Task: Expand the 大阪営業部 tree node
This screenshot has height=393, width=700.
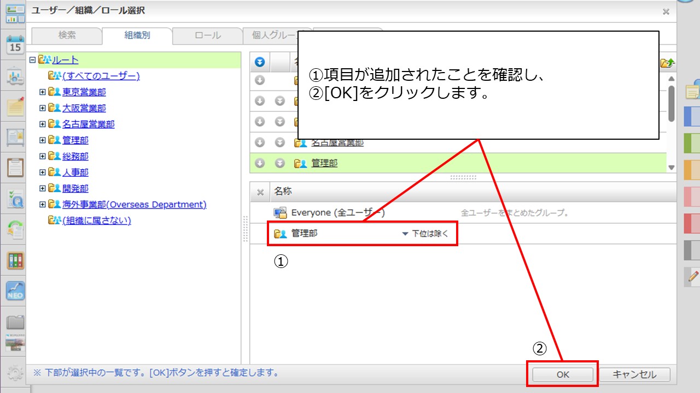Action: pyautogui.click(x=43, y=108)
